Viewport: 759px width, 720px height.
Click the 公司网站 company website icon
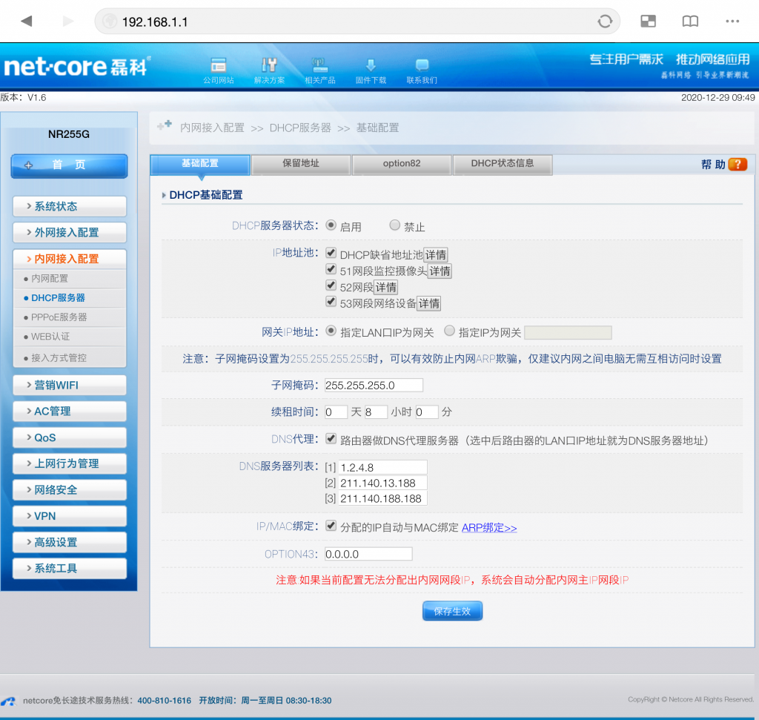(x=218, y=65)
